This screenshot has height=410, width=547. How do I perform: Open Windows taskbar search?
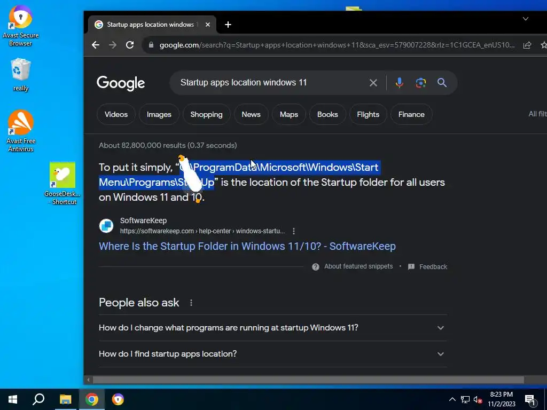(38, 399)
